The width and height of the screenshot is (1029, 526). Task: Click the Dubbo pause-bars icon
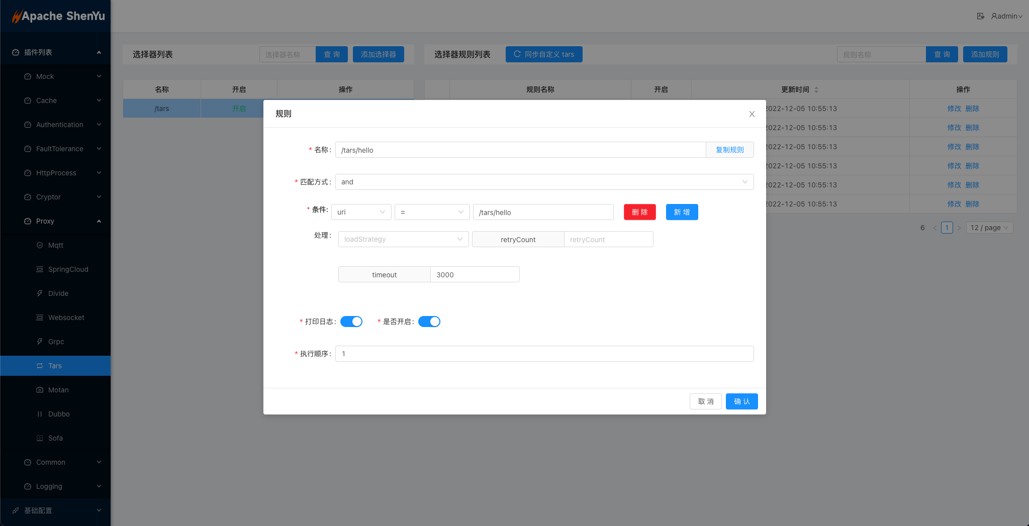pyautogui.click(x=40, y=414)
